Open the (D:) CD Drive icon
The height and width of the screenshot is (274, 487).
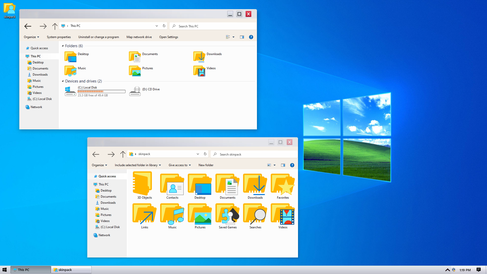(135, 91)
